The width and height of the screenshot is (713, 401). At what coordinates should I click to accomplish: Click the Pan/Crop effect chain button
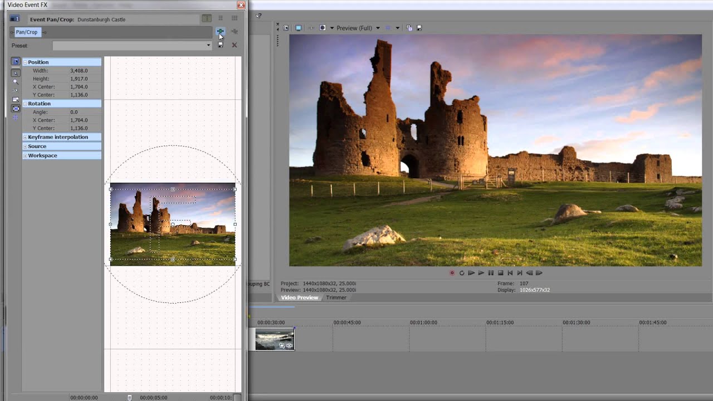[26, 32]
